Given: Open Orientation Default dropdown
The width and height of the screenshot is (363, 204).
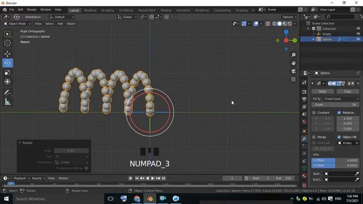Looking at the screenshot, I should [x=62, y=17].
